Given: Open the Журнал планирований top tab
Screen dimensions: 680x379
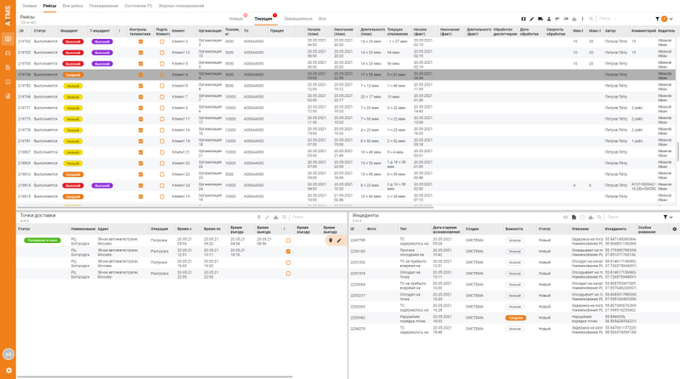Looking at the screenshot, I should [x=181, y=6].
